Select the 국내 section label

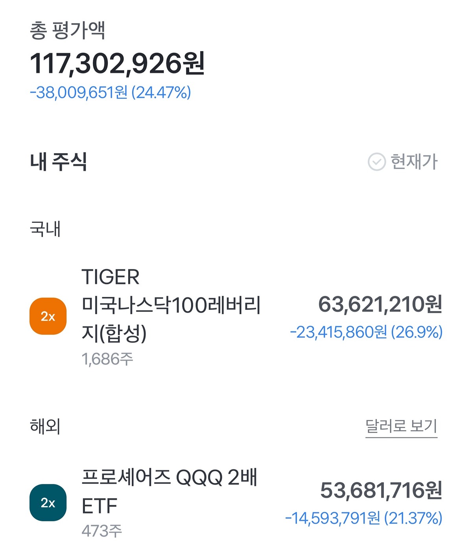(x=45, y=229)
